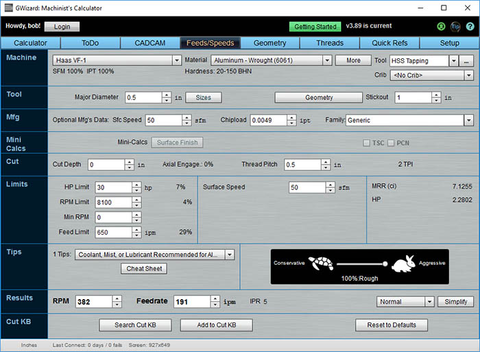Click the green power icon in header
The width and height of the screenshot is (480, 352).
click(x=441, y=27)
